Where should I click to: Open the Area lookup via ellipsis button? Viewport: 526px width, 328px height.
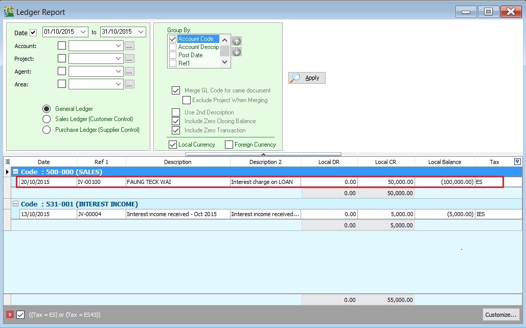click(129, 84)
